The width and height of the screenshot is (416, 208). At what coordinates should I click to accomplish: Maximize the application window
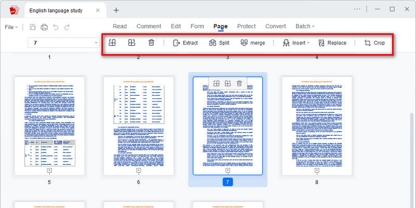(x=392, y=9)
